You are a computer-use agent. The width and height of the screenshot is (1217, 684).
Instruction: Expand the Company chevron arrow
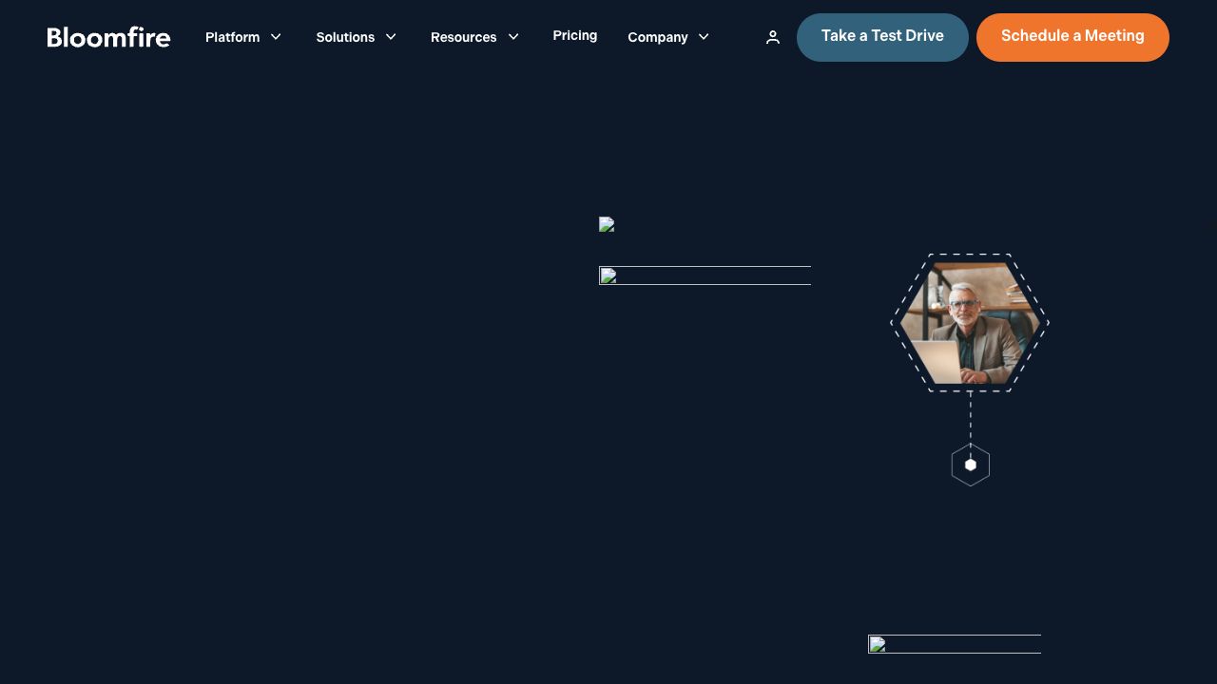tap(704, 37)
